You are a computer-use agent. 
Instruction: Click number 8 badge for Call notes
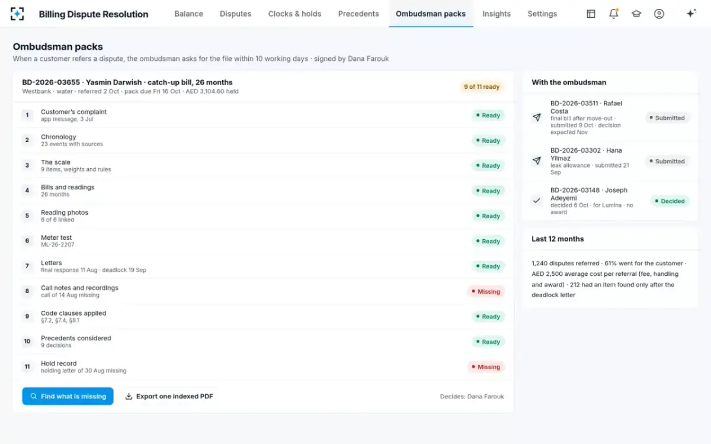[27, 291]
